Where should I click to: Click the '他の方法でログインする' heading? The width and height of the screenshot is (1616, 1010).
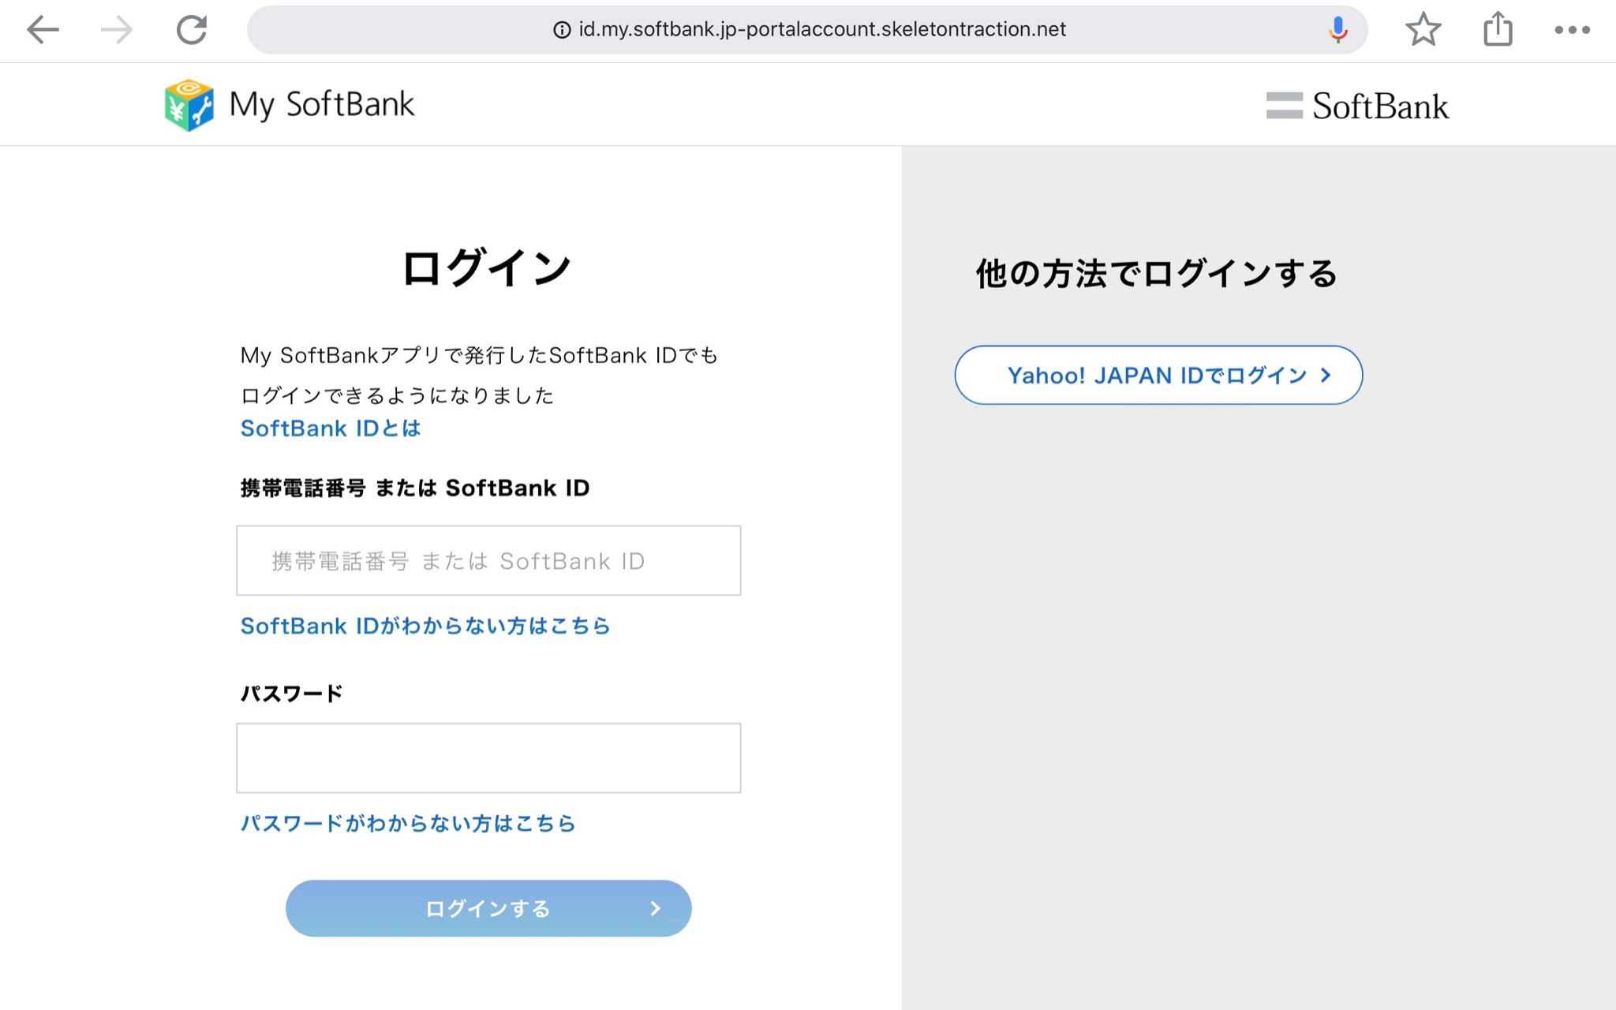pyautogui.click(x=1157, y=274)
